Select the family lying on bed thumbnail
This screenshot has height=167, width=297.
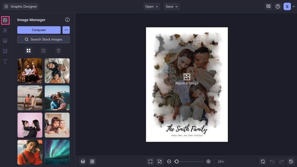tap(57, 71)
